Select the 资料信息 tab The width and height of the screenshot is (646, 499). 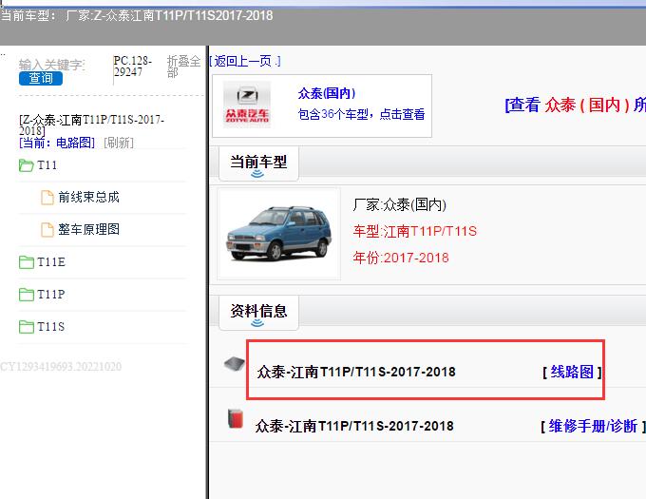coord(258,313)
